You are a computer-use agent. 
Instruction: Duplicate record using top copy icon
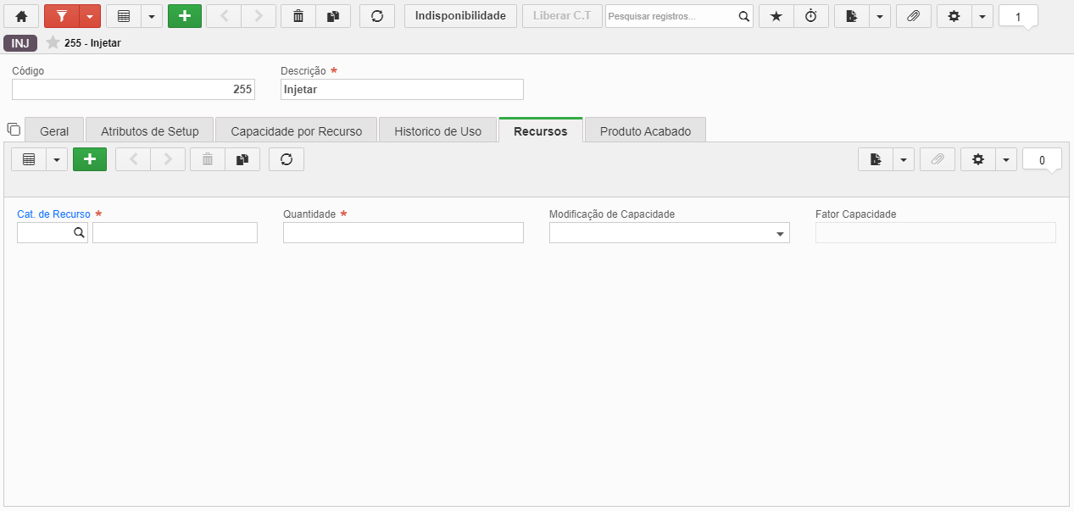[x=333, y=16]
